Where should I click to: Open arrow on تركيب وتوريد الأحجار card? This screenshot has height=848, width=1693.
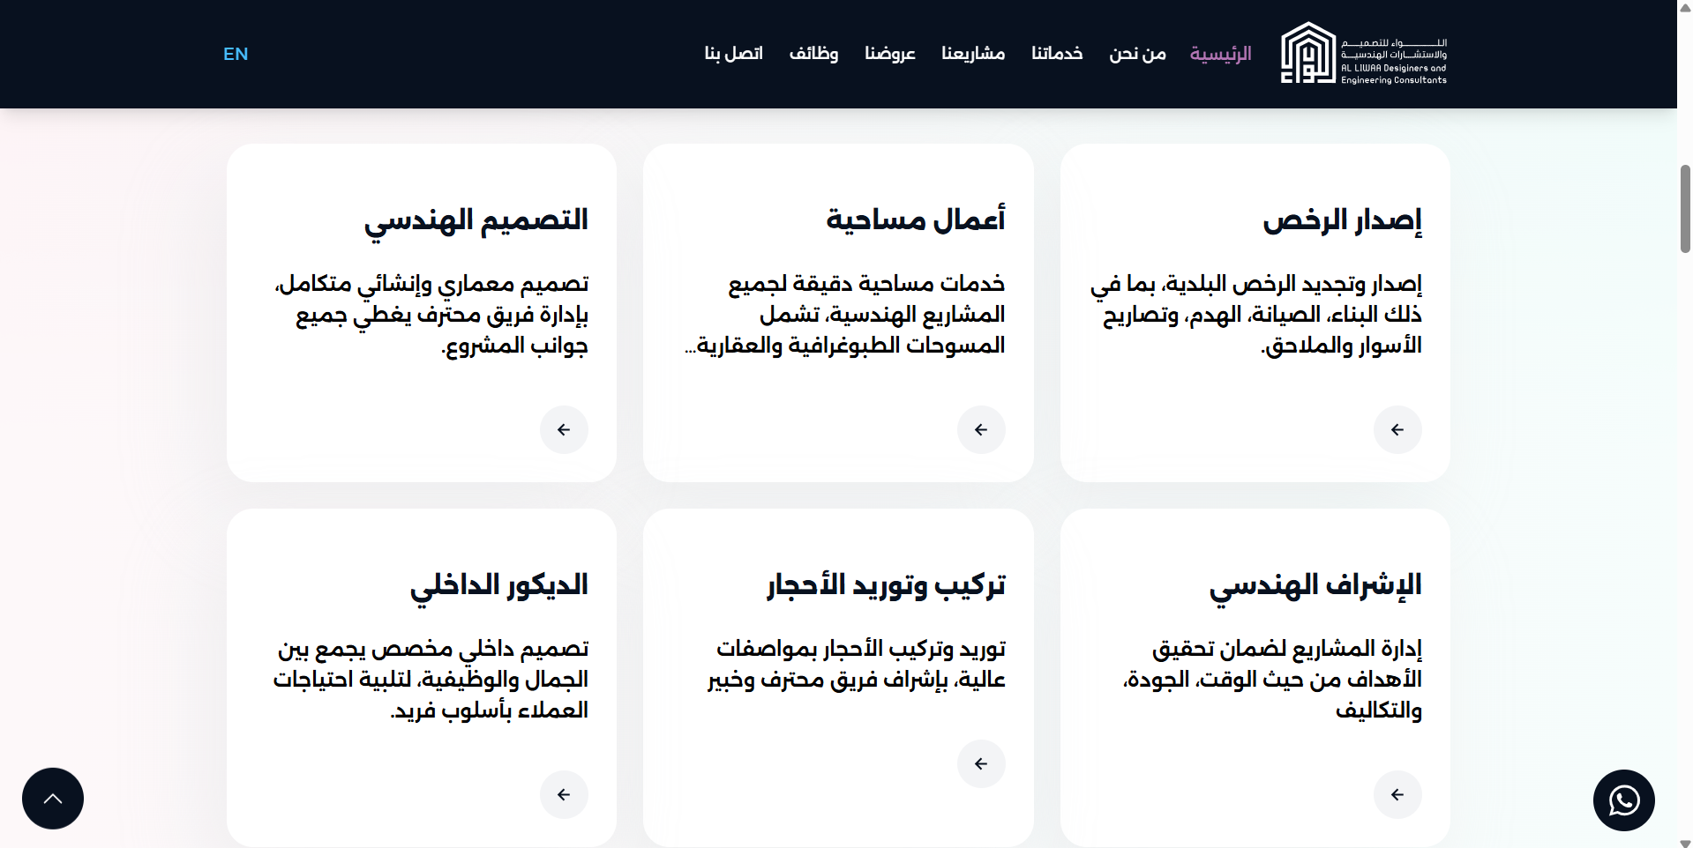[981, 764]
